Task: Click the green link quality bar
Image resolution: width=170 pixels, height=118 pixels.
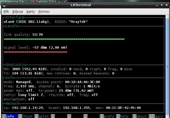Action: tap(64, 39)
